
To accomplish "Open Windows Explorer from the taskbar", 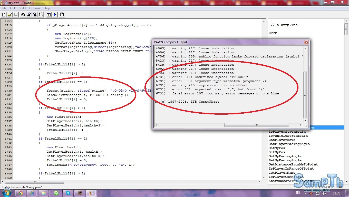I will tap(44, 193).
